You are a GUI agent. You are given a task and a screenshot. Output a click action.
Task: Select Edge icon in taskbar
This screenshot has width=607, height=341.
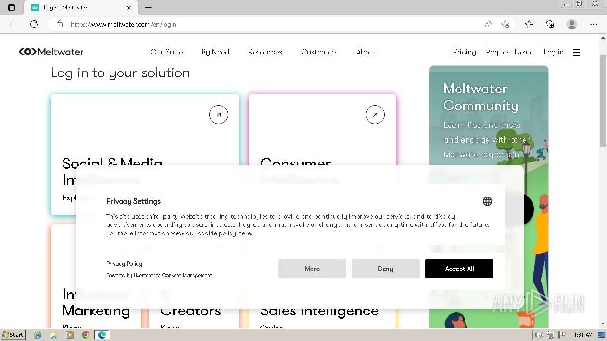pos(102,335)
